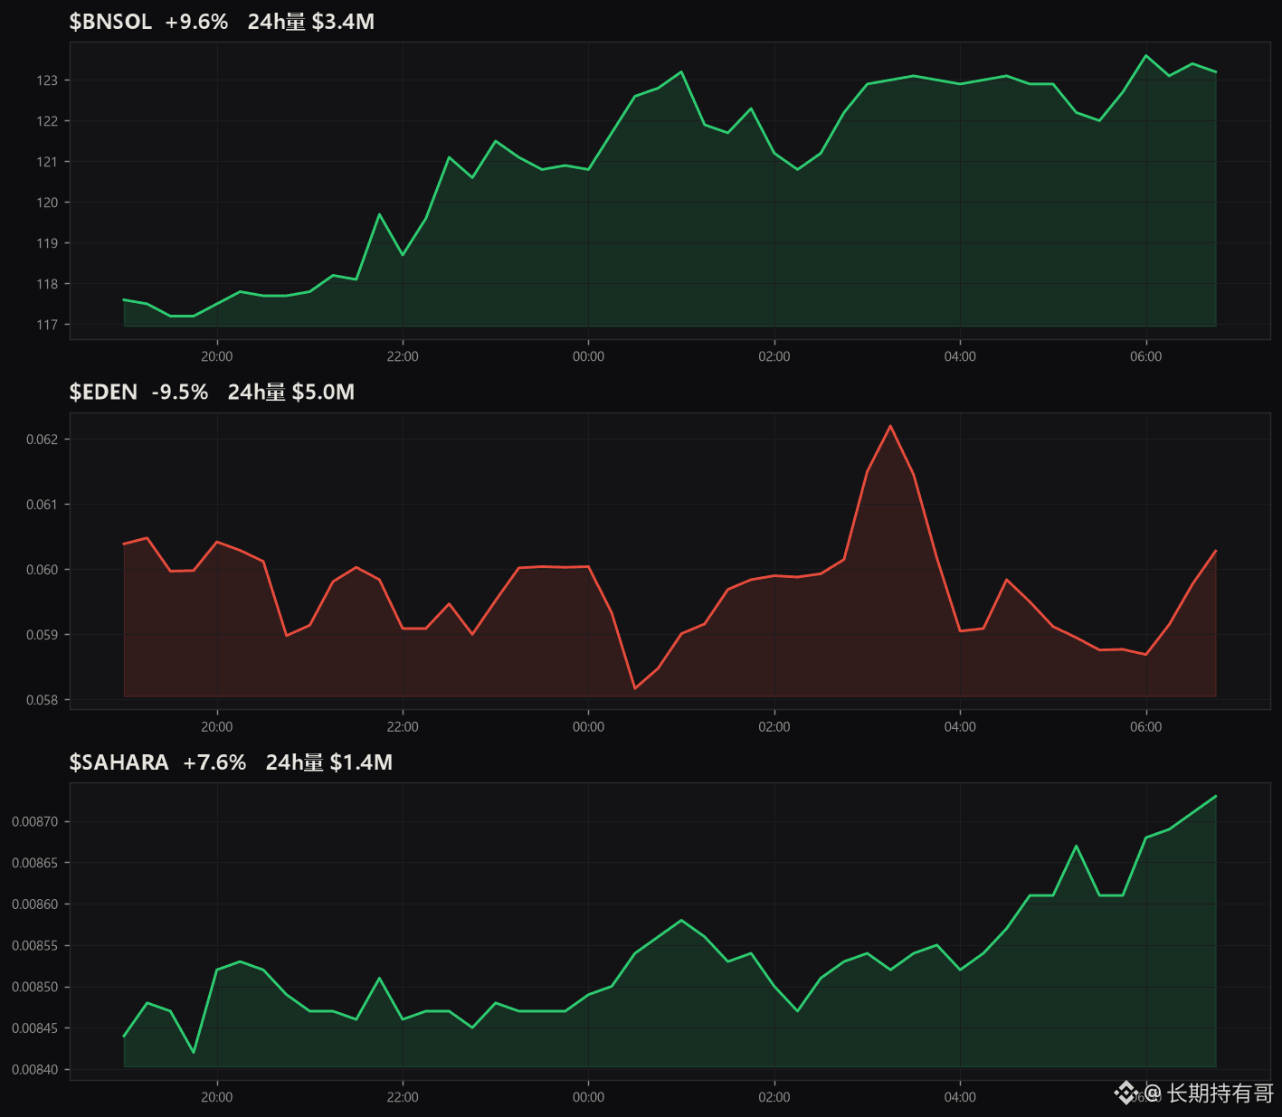This screenshot has width=1282, height=1117.
Task: Select the 0.00845 price axis label
Action: (35, 1028)
